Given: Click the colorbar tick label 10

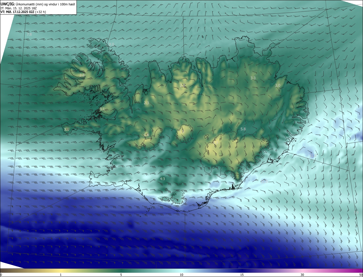Looking at the screenshot, I should [181, 275].
